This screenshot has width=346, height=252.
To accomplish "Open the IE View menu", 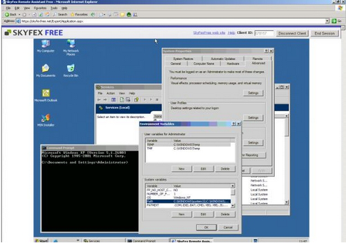I will pyautogui.click(x=27, y=8).
